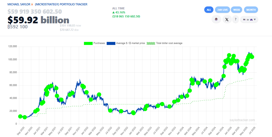Open the X (Twitter) icon button
Screen dimensions: 272x137
pyautogui.click(x=227, y=19)
